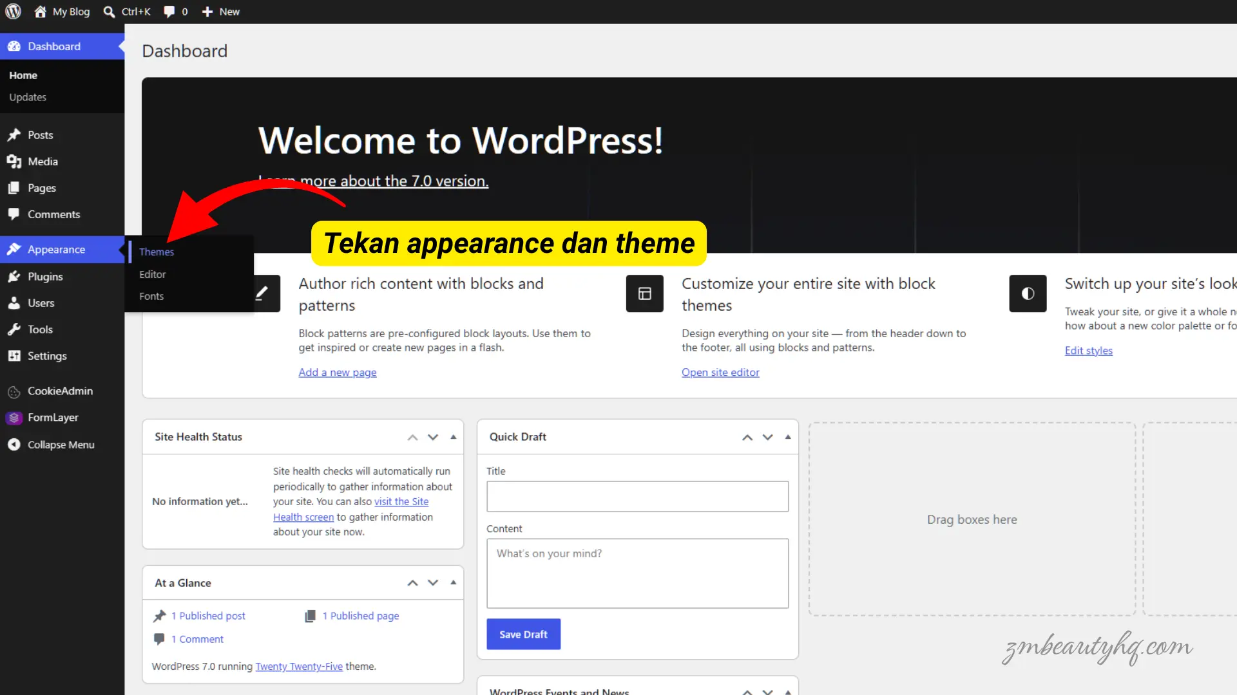The width and height of the screenshot is (1237, 695).
Task: Follow the Add a new page link
Action: tap(338, 373)
